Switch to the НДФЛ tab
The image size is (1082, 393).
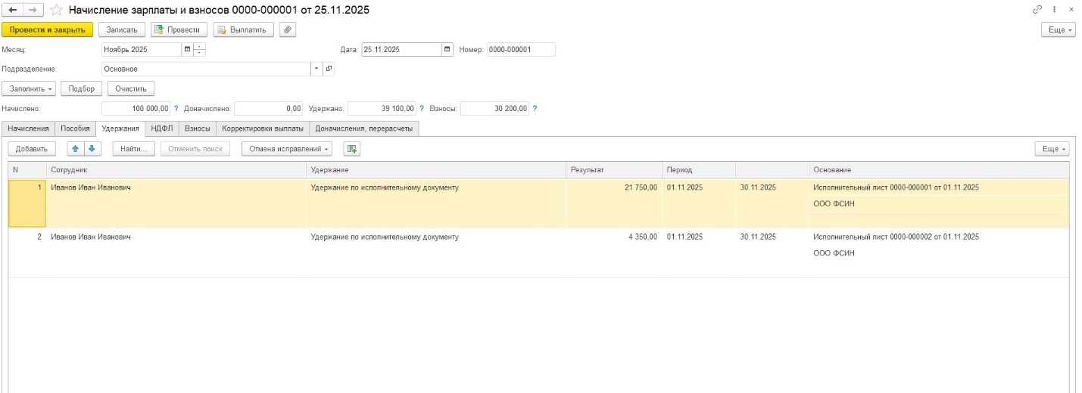coord(161,128)
